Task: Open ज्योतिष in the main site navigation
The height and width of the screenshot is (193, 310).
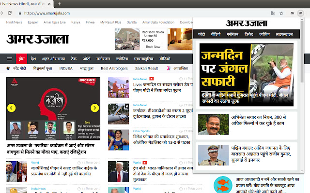Action: tap(122, 59)
